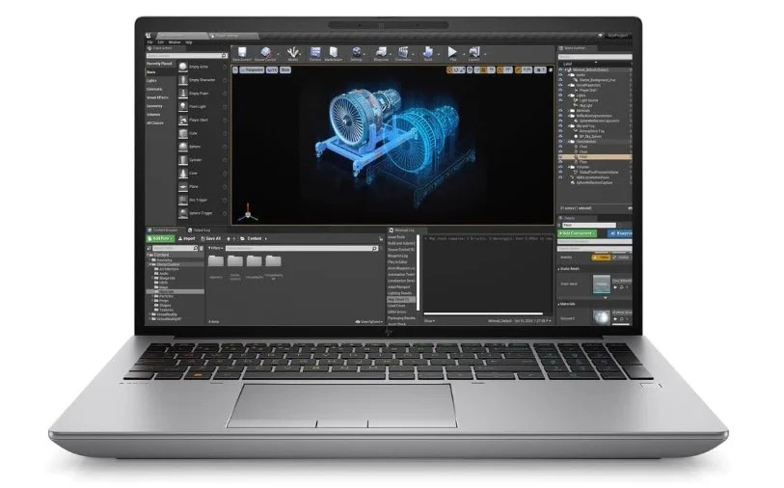Open the Content toolbar icon
This screenshot has height=488, width=784.
click(x=315, y=52)
